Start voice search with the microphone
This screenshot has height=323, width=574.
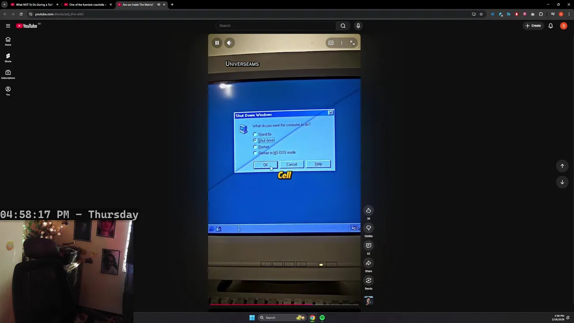point(358,26)
